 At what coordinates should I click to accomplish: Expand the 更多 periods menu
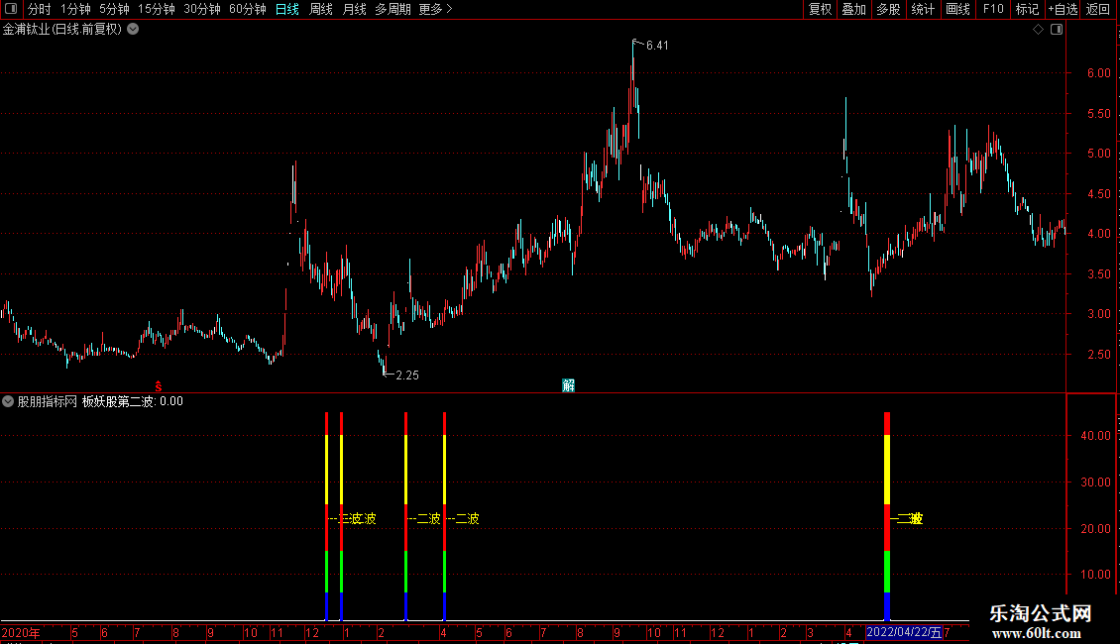pos(435,9)
